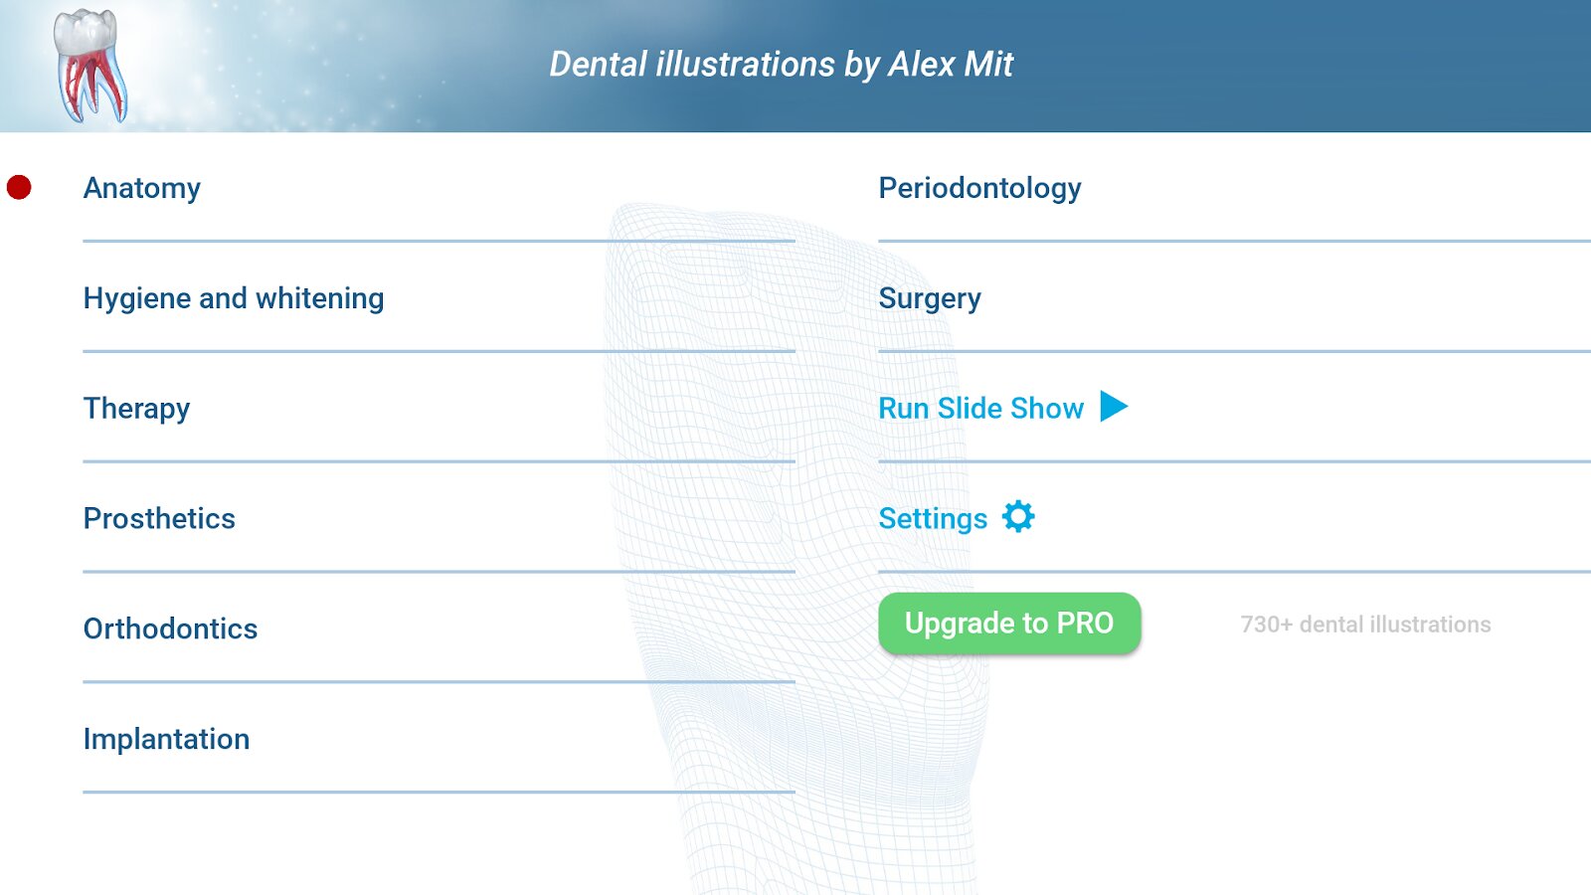Click the 730+ dental illustrations caption
Screen dimensions: 1591x895
tap(1365, 625)
